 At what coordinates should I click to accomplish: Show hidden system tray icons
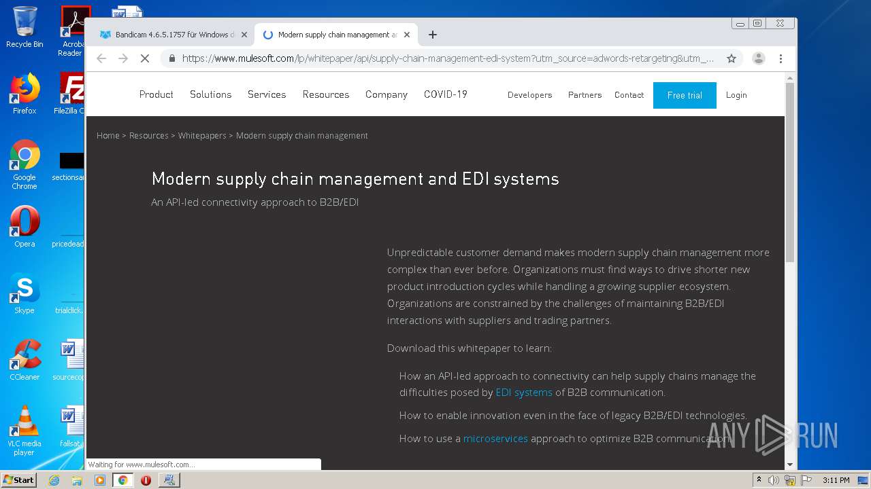pos(759,480)
